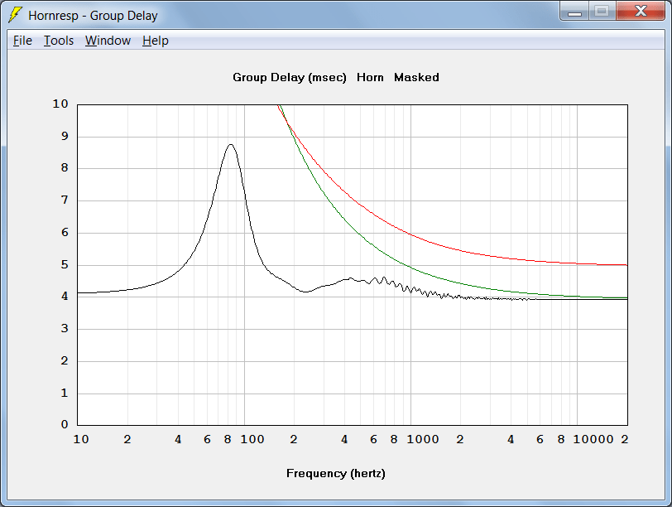Screen dimensions: 672x507
Task: Click the 'Frequency (hertz)' axis label
Action: tap(335, 474)
